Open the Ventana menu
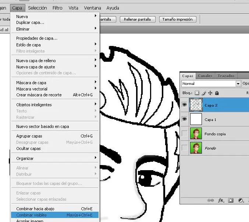The width and height of the screenshot is (249, 222). 93,8
